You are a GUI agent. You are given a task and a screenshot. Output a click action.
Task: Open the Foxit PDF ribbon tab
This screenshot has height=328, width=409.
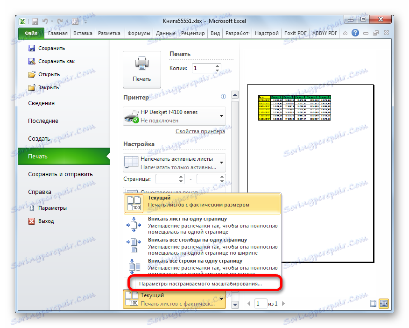pyautogui.click(x=295, y=33)
